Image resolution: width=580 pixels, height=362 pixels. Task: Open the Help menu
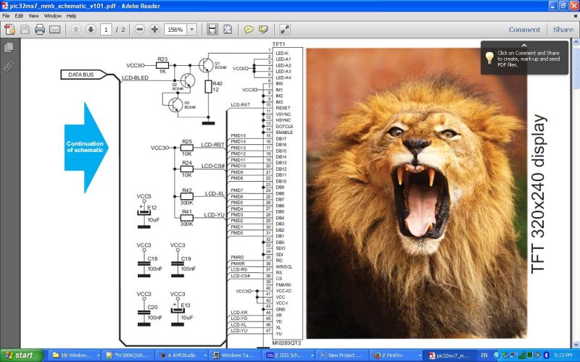pyautogui.click(x=71, y=16)
